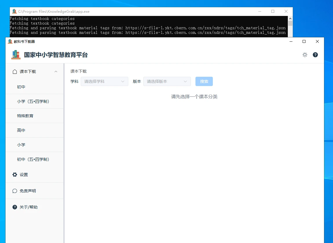
Task: Click the app icon in 教科书下载器 title bar
Action: pos(10,41)
